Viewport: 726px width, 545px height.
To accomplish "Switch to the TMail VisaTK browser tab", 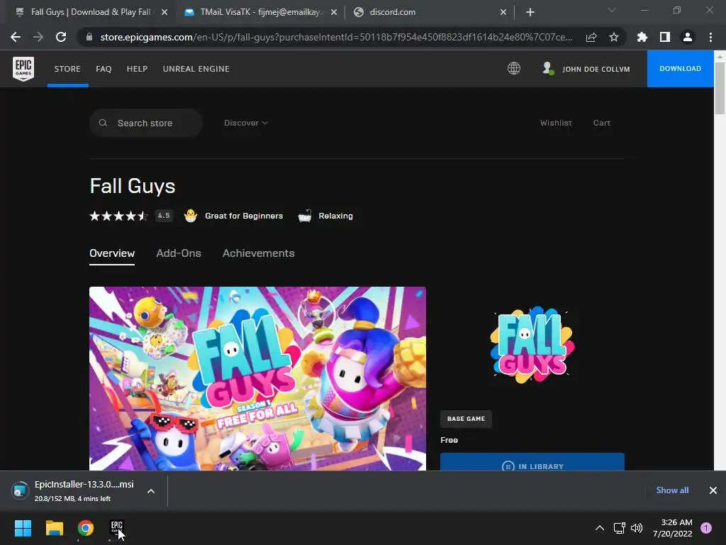I will point(260,12).
